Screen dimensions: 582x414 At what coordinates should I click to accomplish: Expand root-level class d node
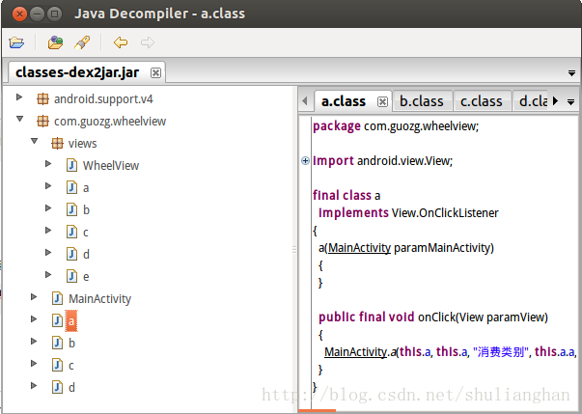pyautogui.click(x=34, y=385)
